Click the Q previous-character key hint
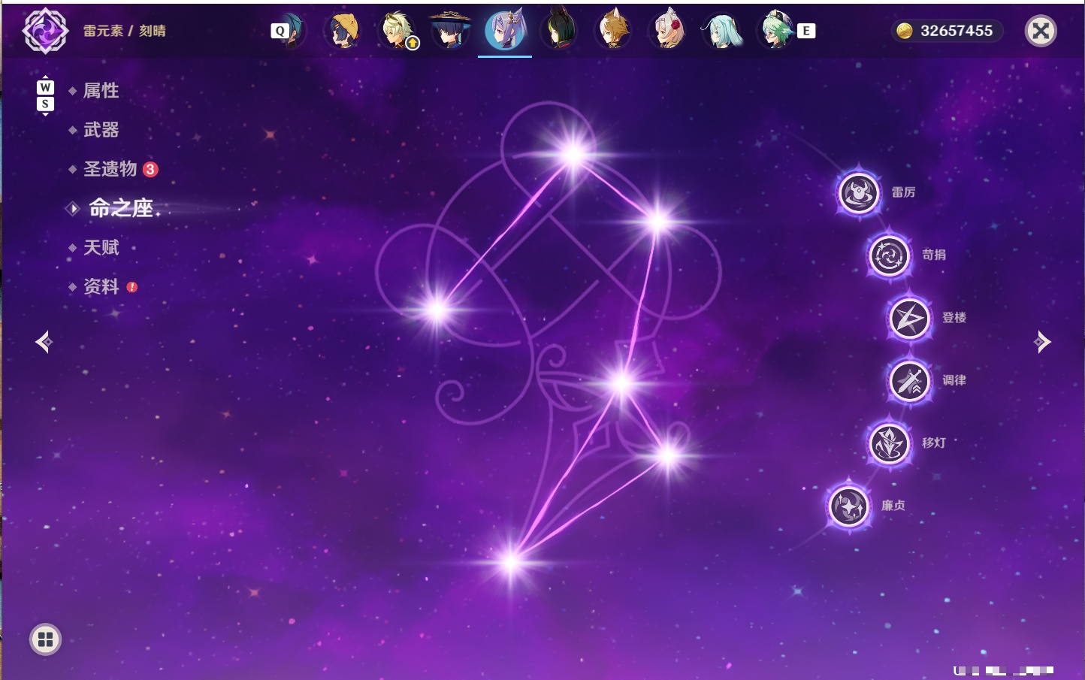Screen dimensions: 1085x680 (x=280, y=31)
